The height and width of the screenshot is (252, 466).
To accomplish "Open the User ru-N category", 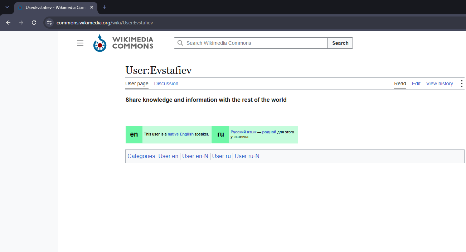I will pyautogui.click(x=247, y=156).
